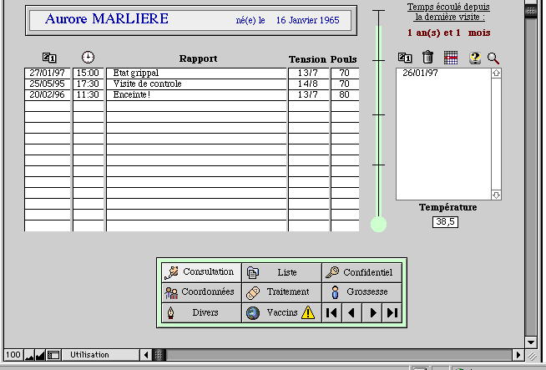
Task: Click the date cell 20/02/96
Action: pyautogui.click(x=48, y=94)
